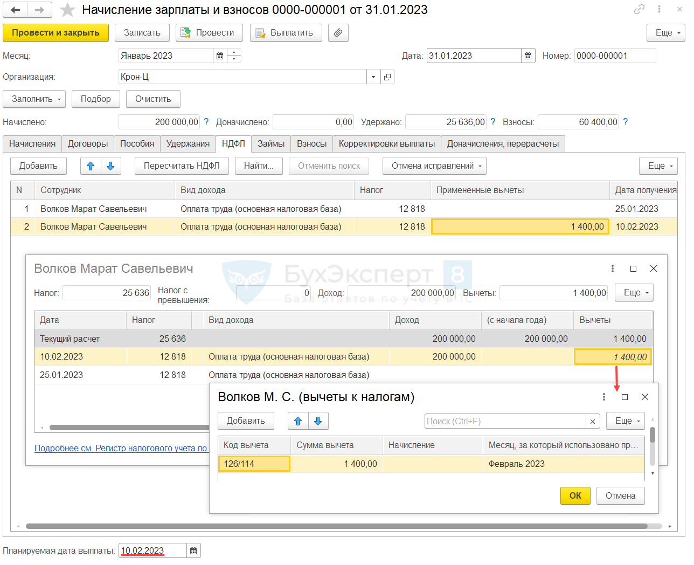Expand the top Еще menu
Screen dimensions: 694x565
665,33
